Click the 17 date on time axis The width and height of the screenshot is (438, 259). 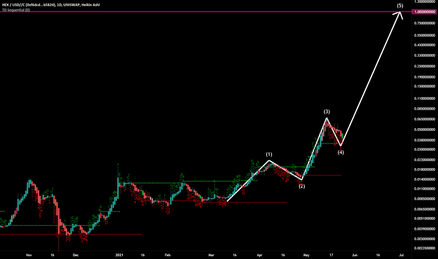coord(331,255)
